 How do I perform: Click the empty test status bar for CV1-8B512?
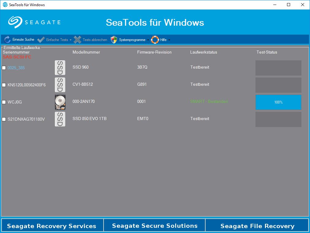278,85
